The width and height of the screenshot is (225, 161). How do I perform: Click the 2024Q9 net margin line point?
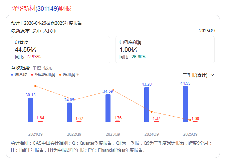(x=152, y=112)
